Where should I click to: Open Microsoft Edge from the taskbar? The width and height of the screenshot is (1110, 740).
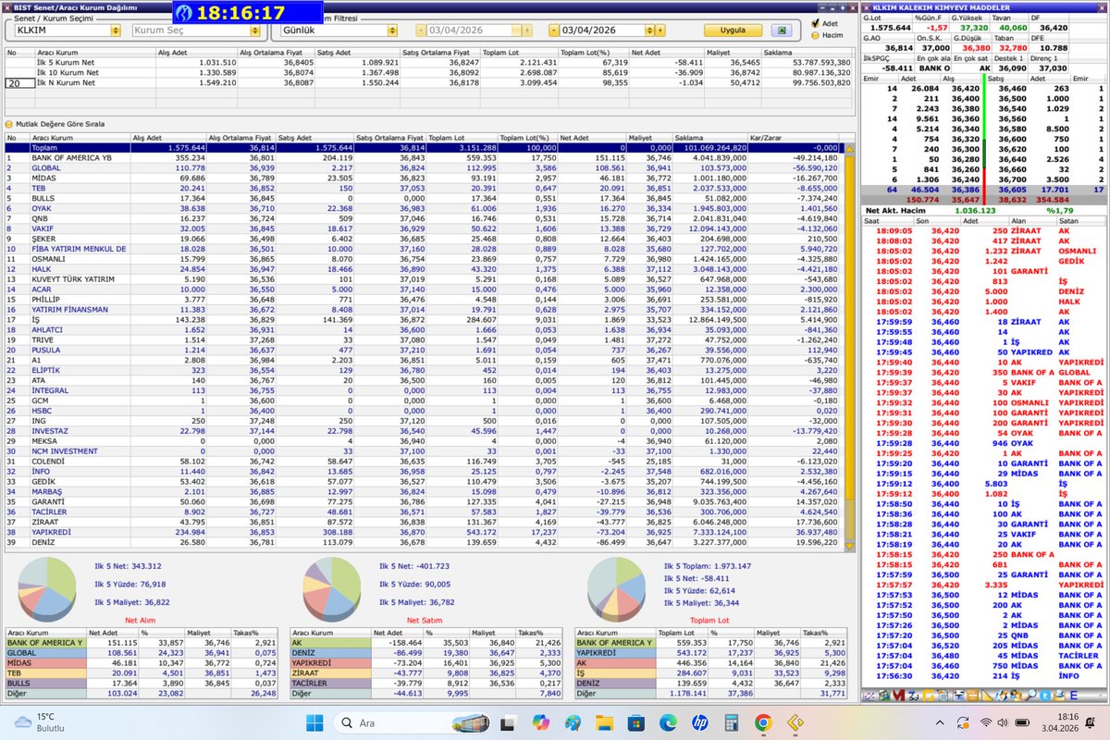click(668, 722)
